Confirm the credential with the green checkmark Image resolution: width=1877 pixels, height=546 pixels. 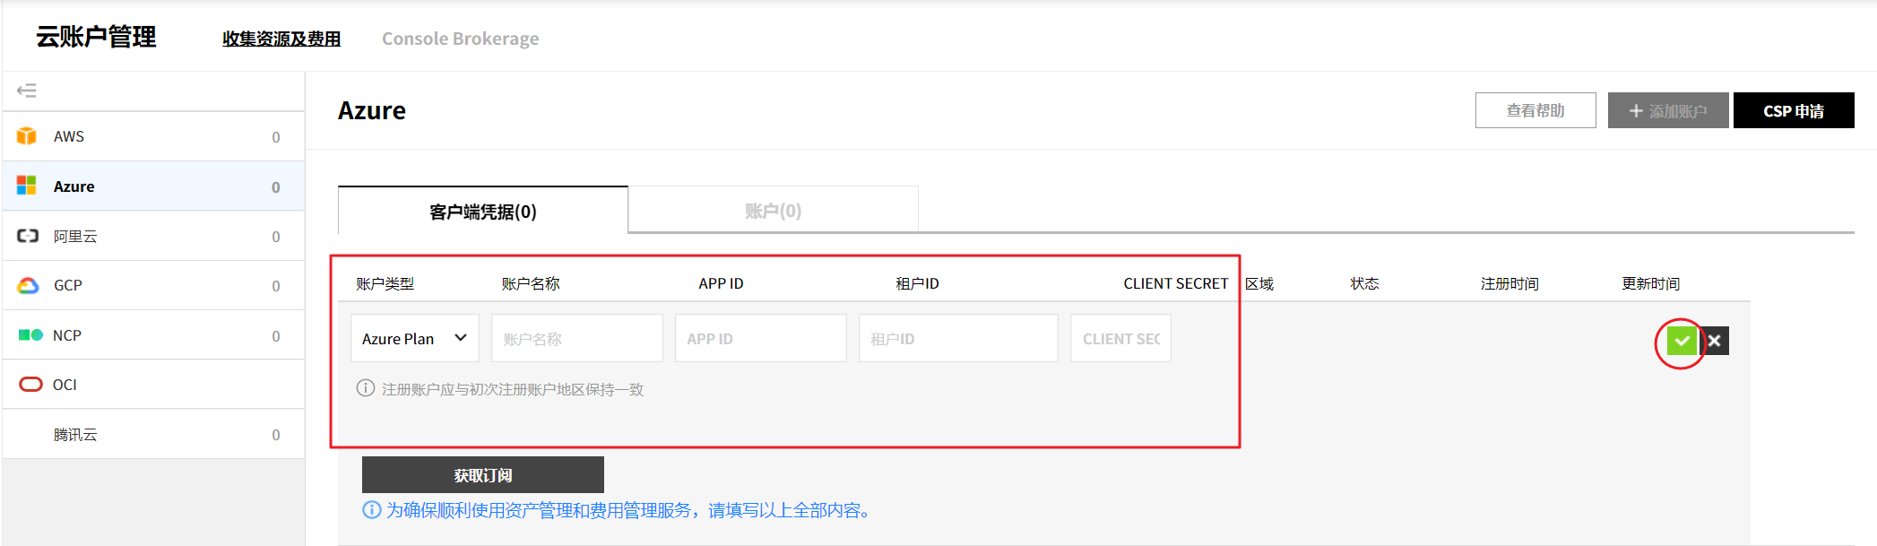tap(1682, 341)
